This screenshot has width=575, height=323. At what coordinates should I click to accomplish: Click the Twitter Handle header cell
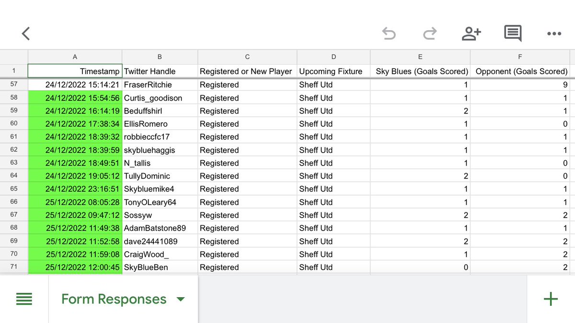(160, 71)
